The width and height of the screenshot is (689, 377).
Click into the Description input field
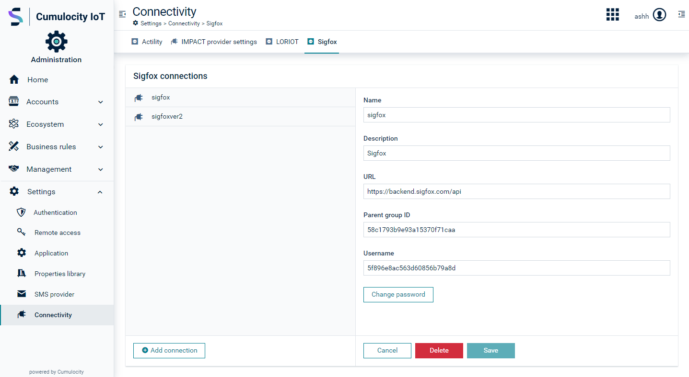point(517,153)
